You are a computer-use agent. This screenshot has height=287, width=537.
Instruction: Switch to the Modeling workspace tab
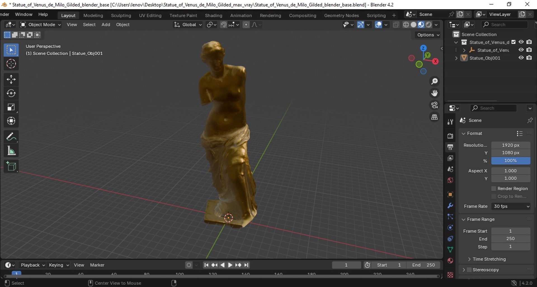coord(93,15)
